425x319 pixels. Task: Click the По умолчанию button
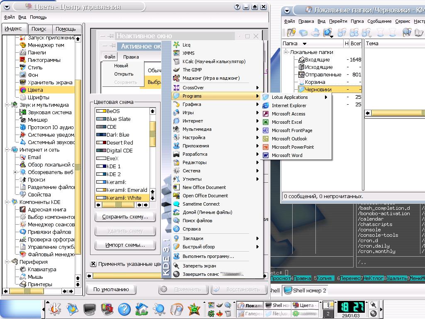pos(111,290)
